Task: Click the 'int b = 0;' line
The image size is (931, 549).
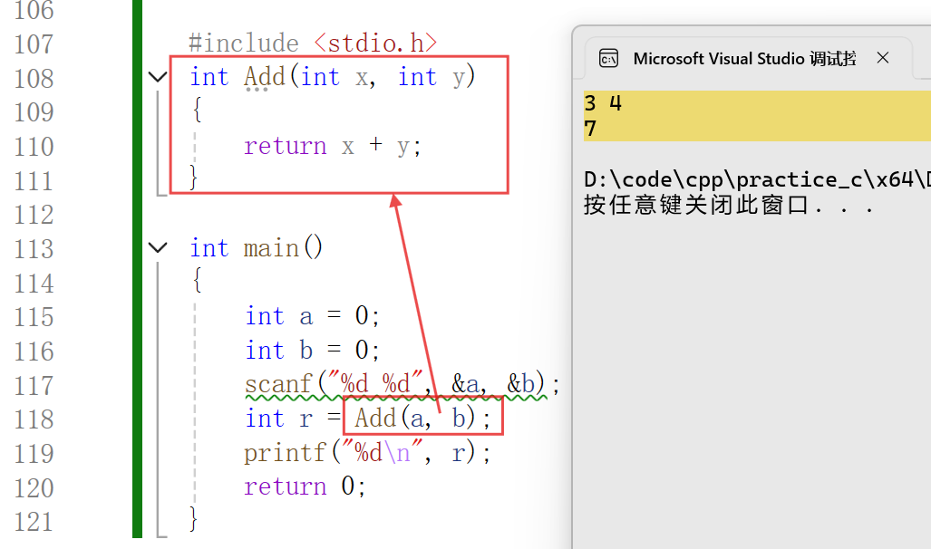Action: (313, 351)
